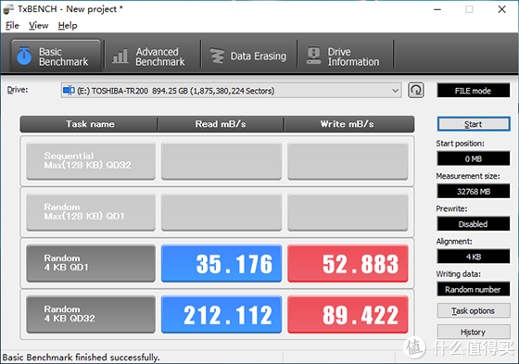This screenshot has width=519, height=364.
Task: Change the 32768 MB measurement size
Action: tap(474, 192)
